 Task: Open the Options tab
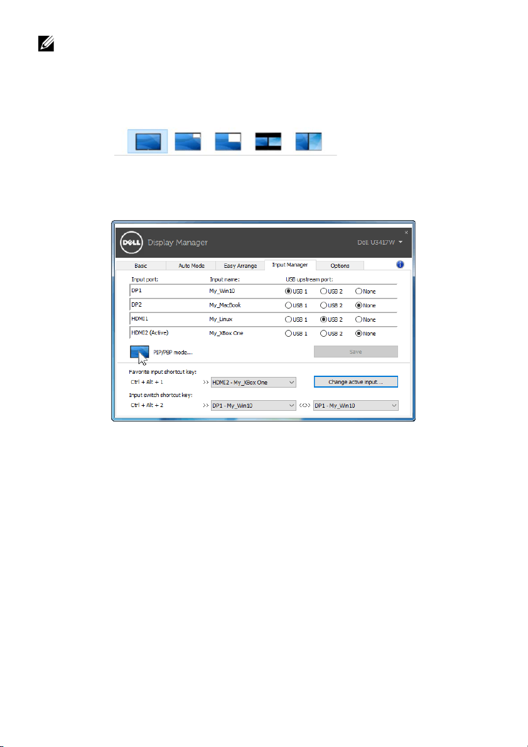click(x=340, y=265)
